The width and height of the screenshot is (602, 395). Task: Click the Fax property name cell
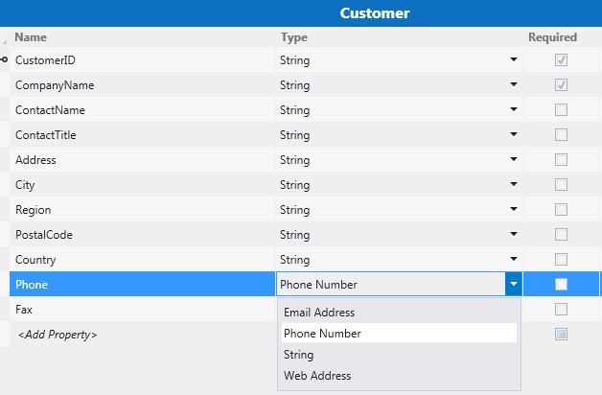[x=25, y=310]
